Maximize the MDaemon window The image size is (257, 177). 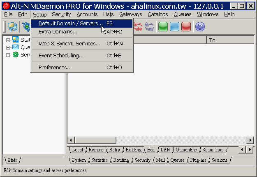(242, 6)
